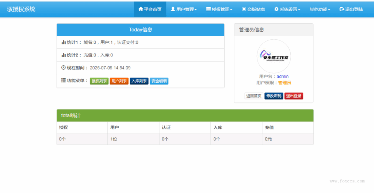Click the 驭授权系统 brand title

click(21, 9)
